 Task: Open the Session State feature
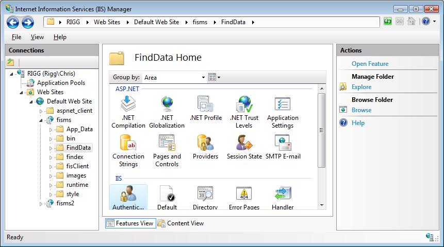pos(244,147)
